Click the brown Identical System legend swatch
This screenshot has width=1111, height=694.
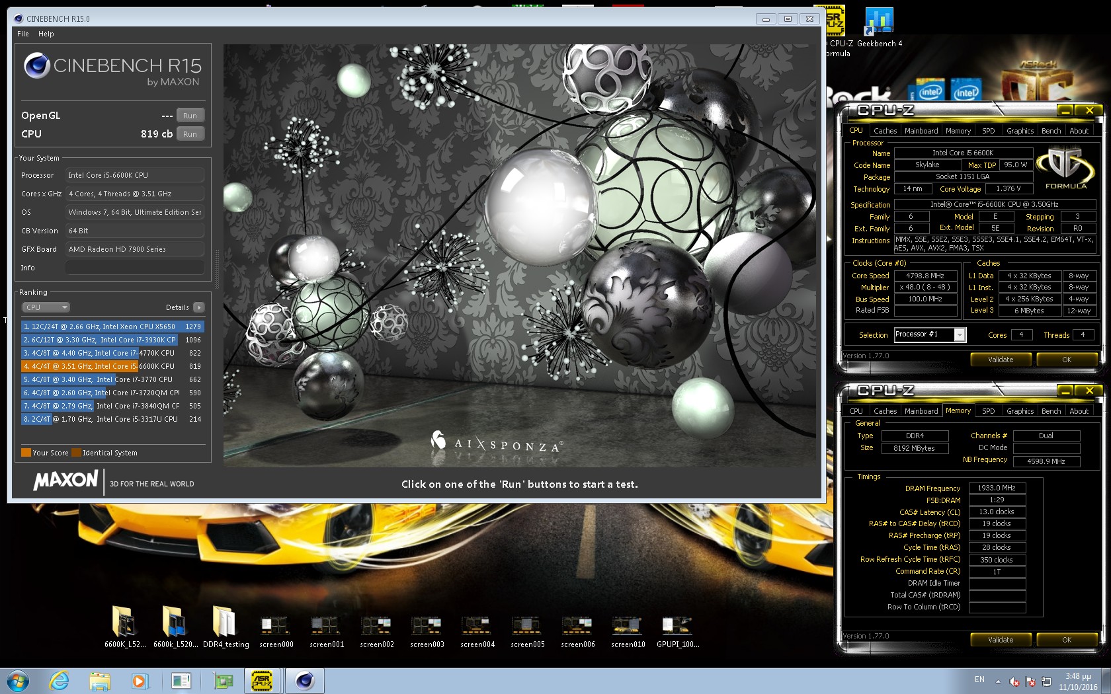(76, 453)
